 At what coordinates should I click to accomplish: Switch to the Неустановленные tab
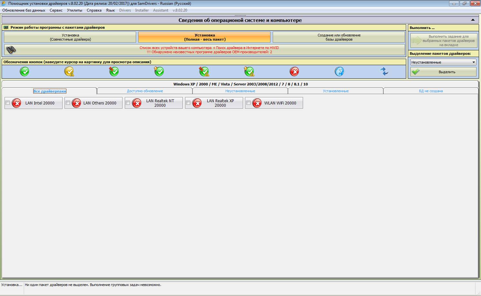click(x=240, y=91)
